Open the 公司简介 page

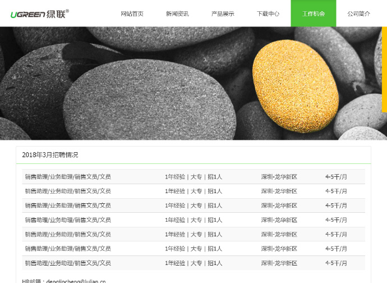pyautogui.click(x=359, y=13)
